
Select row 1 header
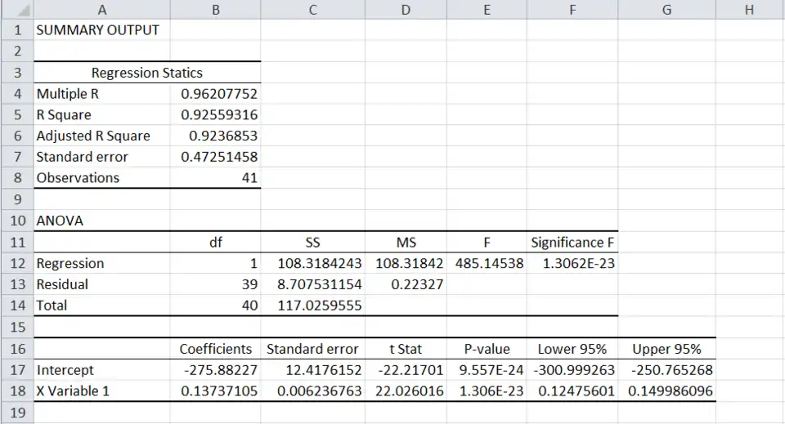click(16, 30)
